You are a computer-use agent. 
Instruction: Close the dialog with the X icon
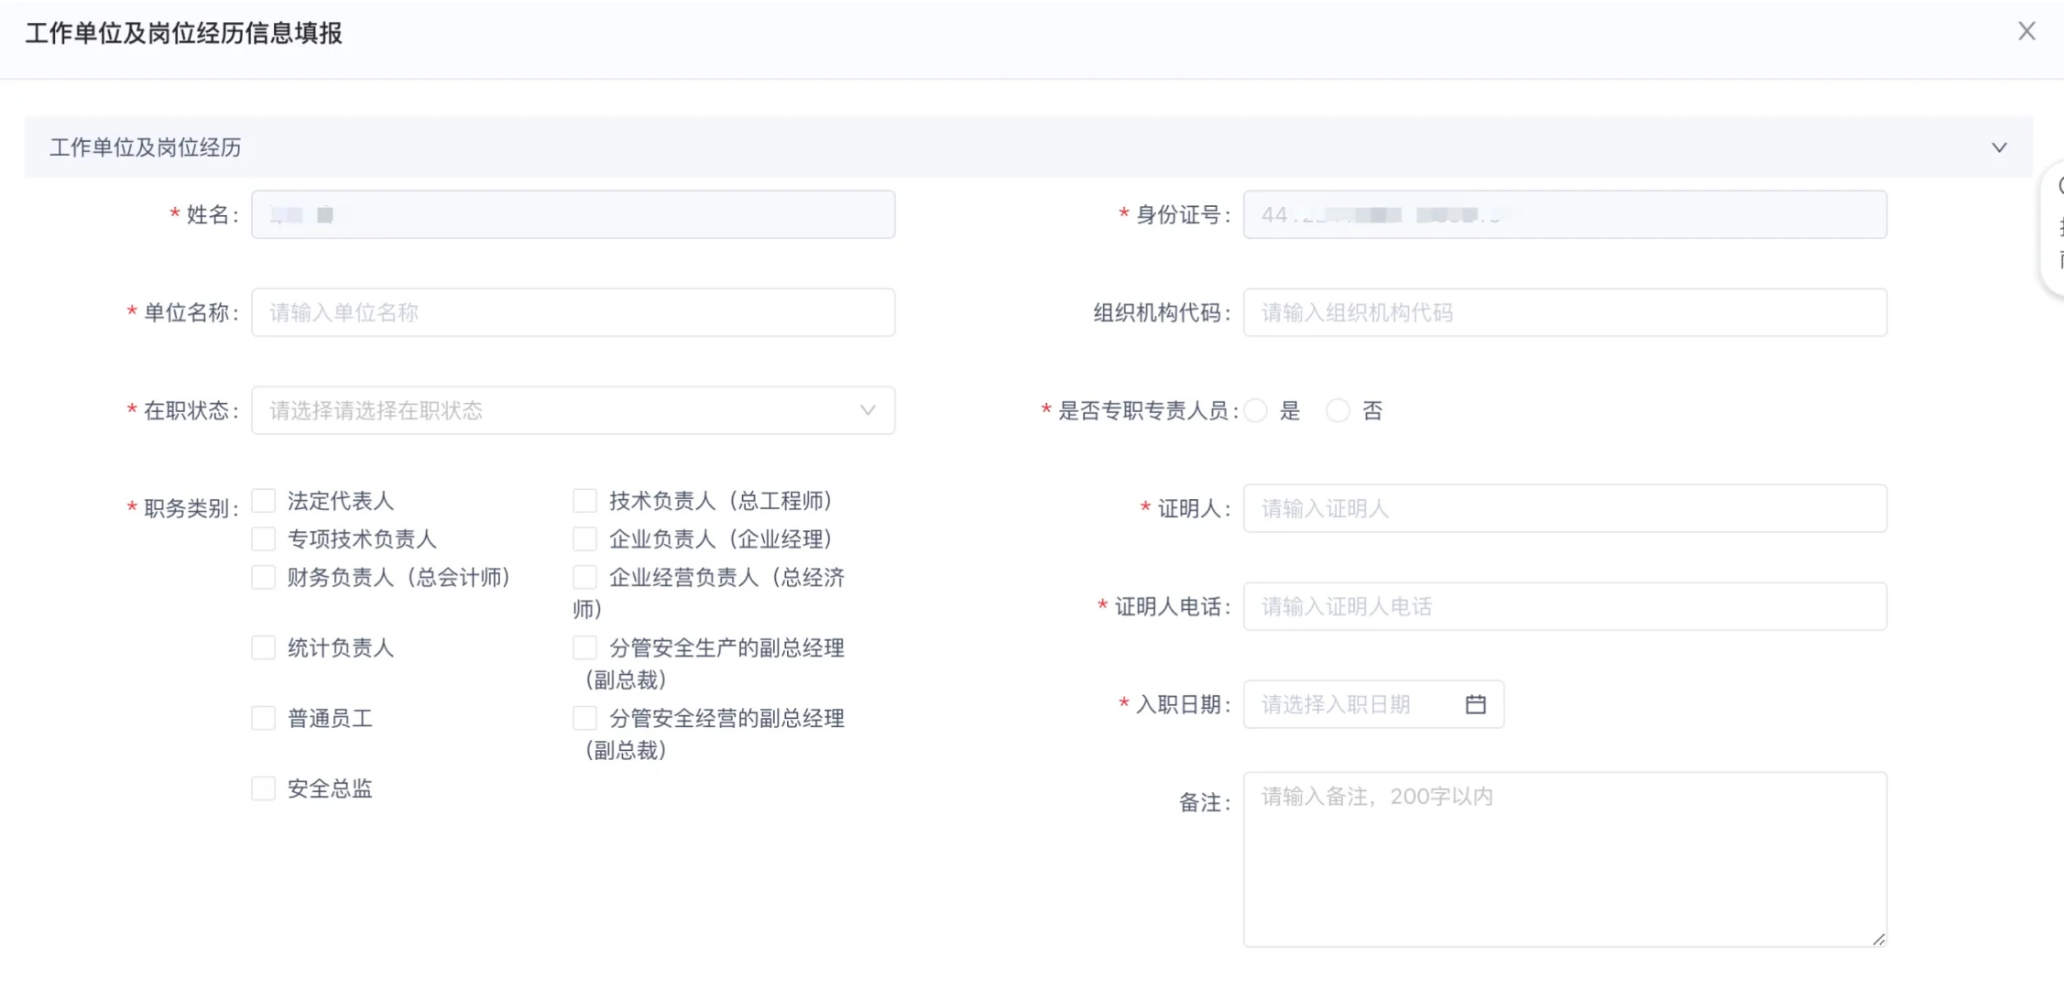(x=2026, y=31)
